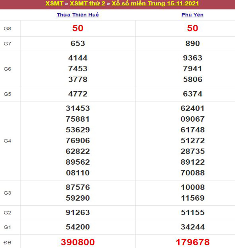The image size is (235, 248).
Task: Click Thừa Thiên Huế G8 number 50
Action: [x=78, y=28]
